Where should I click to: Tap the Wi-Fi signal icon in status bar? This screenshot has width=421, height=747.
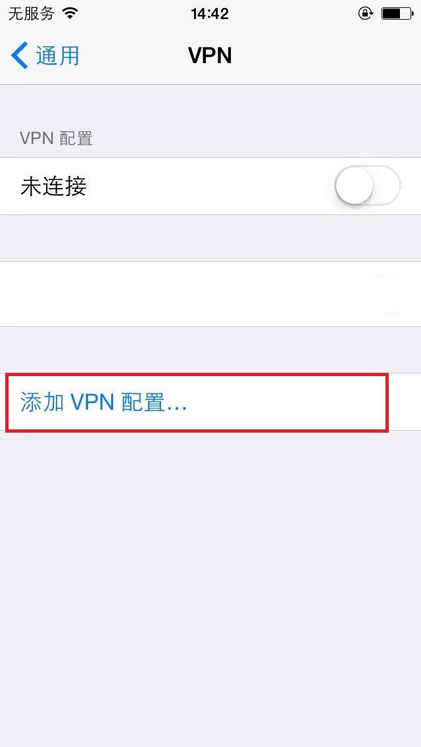(70, 14)
